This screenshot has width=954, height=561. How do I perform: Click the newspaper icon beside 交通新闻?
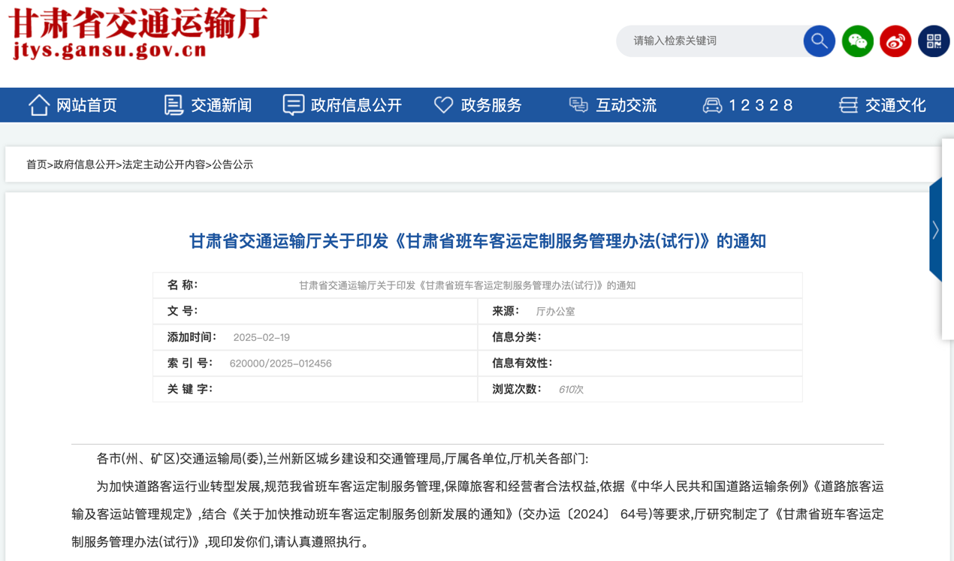[174, 105]
